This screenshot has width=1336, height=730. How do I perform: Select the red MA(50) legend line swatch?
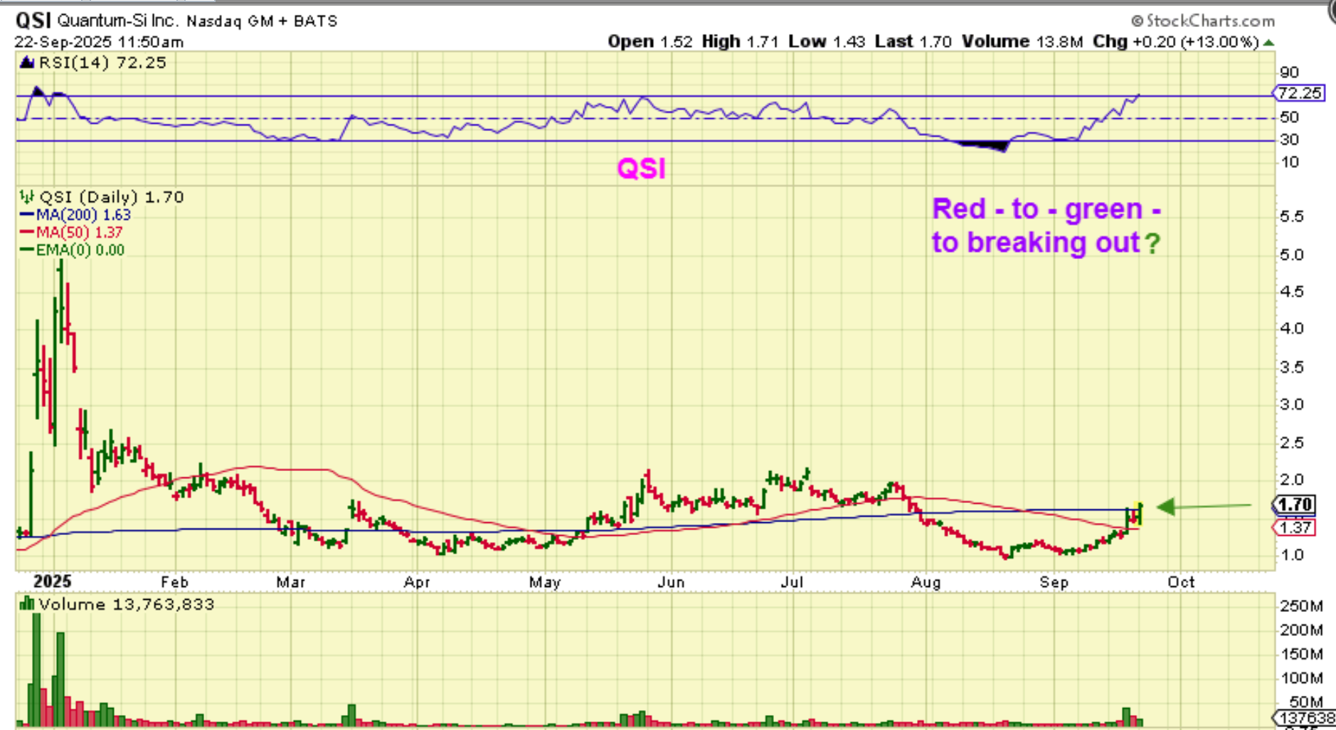point(27,232)
